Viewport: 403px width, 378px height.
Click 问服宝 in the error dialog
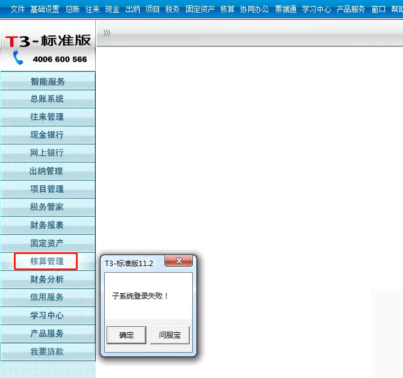coord(170,335)
